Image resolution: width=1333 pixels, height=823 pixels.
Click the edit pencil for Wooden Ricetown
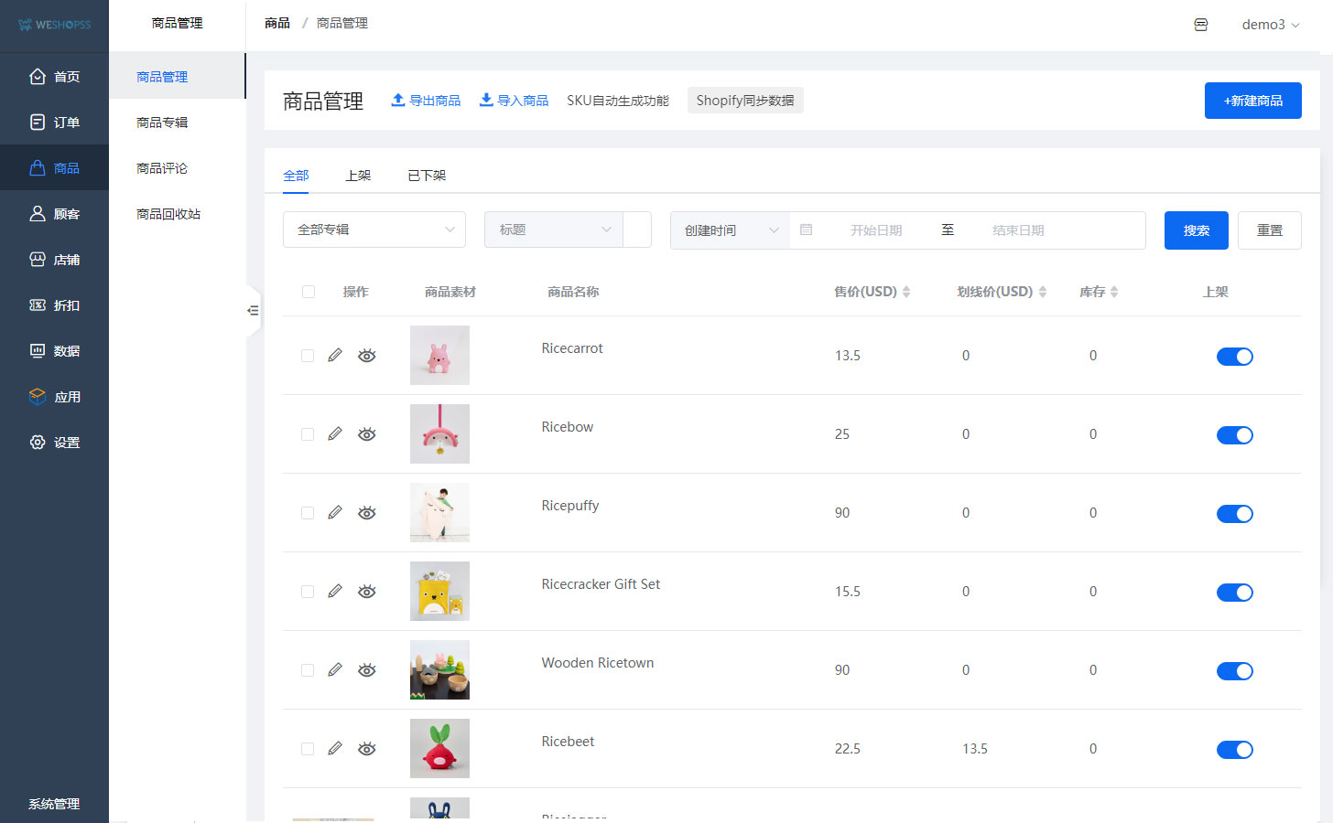(x=335, y=669)
